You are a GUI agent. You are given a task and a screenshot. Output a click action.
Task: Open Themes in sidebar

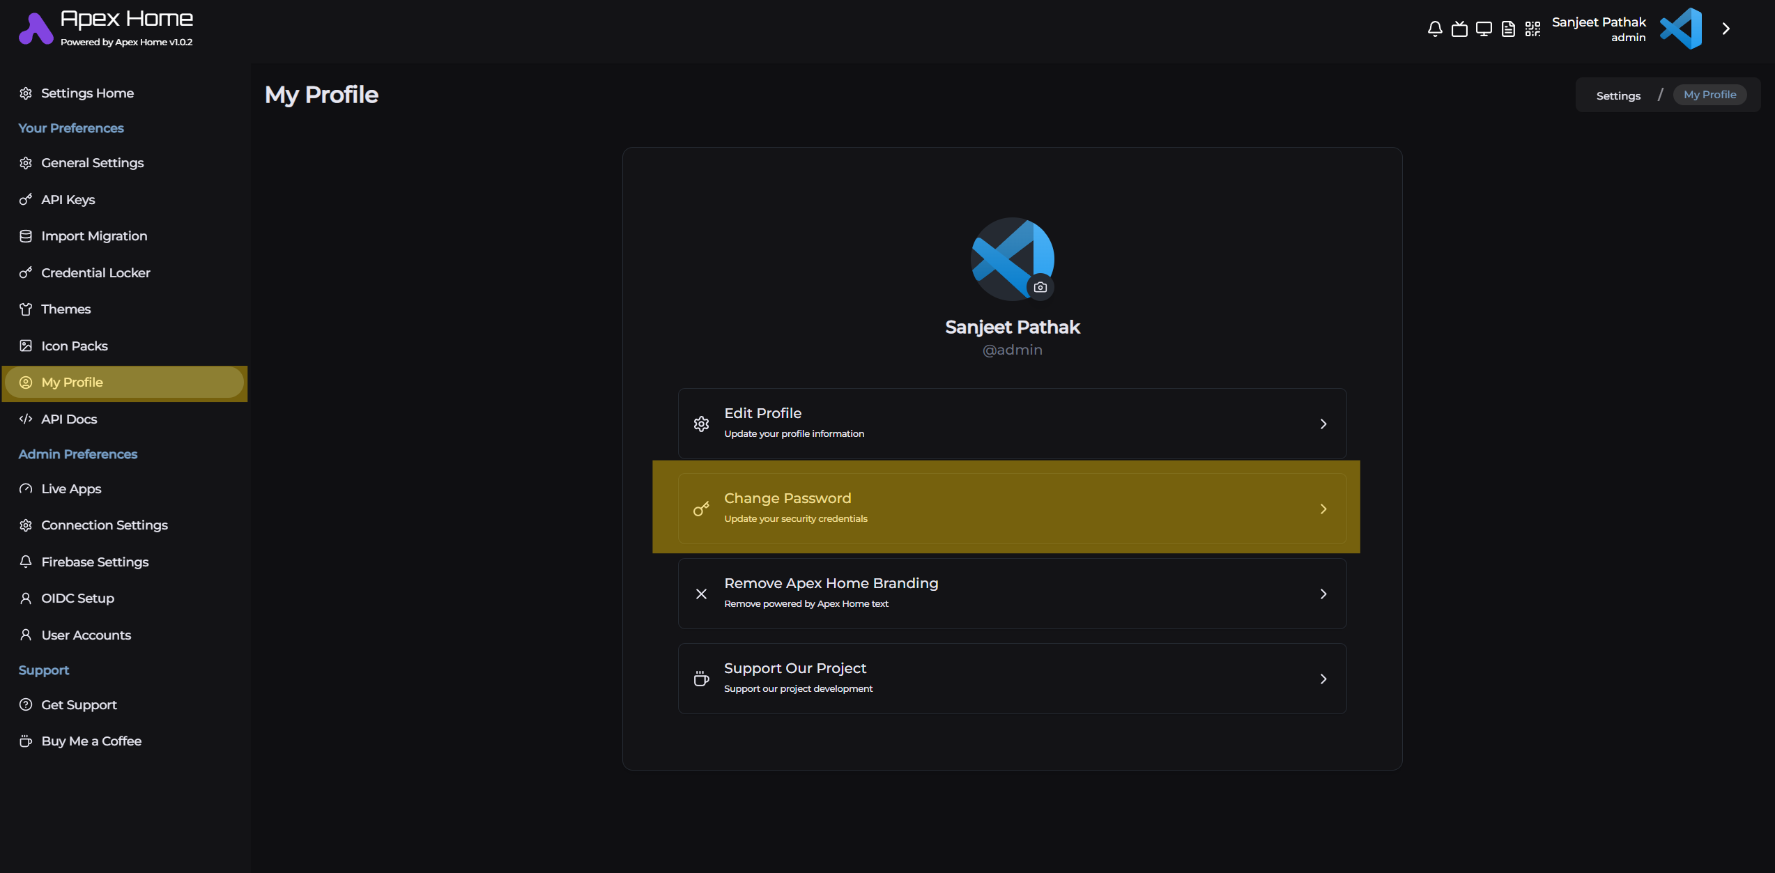point(66,309)
